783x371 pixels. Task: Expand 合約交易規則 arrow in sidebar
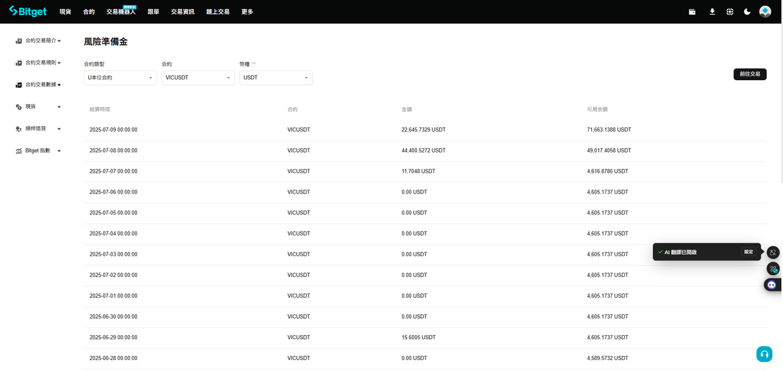click(x=59, y=63)
